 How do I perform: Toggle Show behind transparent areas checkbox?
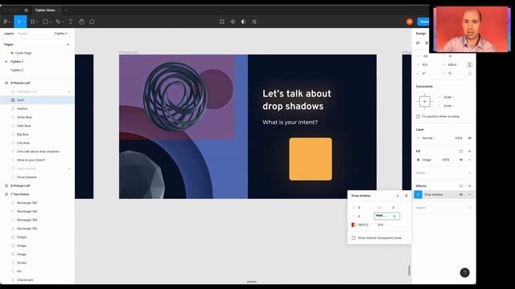coord(354,238)
